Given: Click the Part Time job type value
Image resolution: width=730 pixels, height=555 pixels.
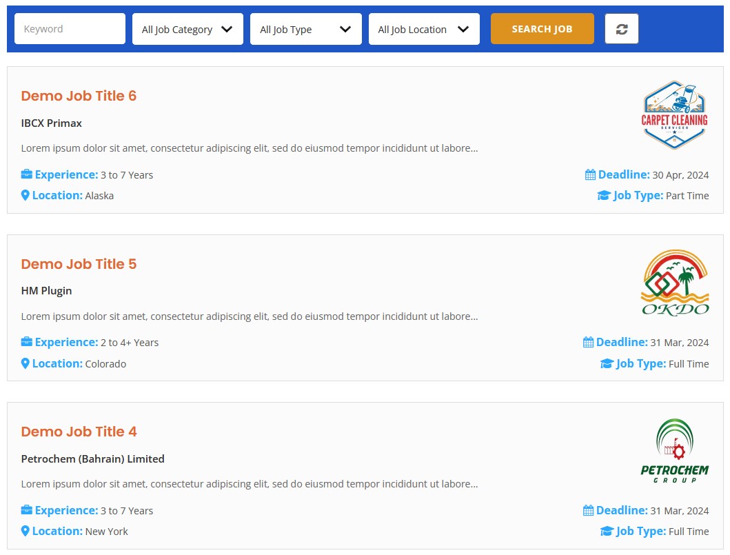Looking at the screenshot, I should 687,196.
